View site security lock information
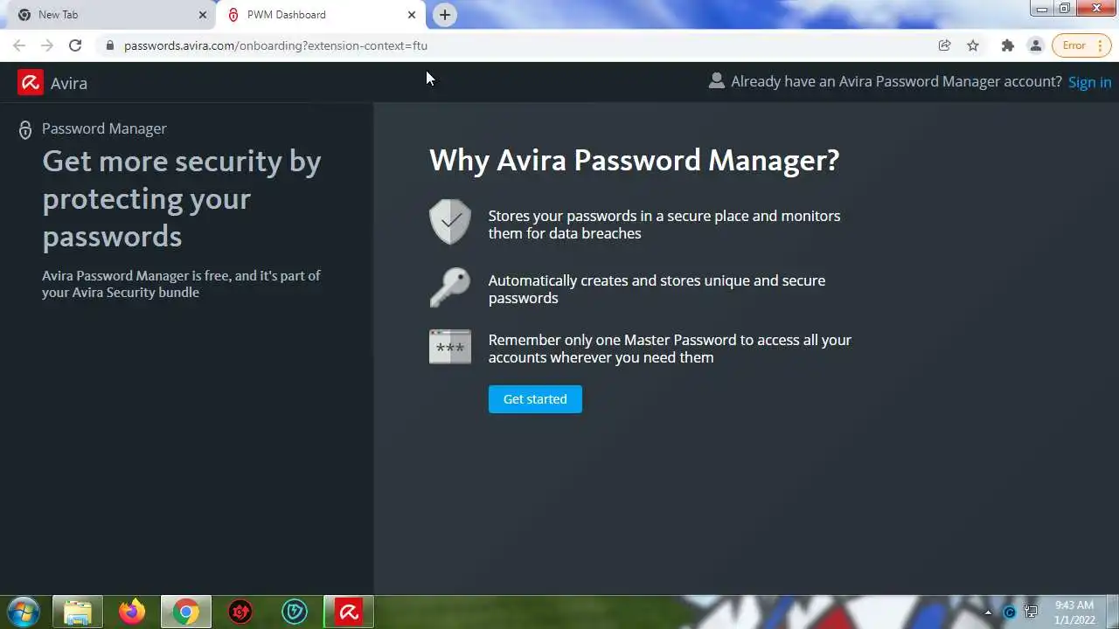Screen dimensions: 1119x629 pyautogui.click(x=109, y=45)
